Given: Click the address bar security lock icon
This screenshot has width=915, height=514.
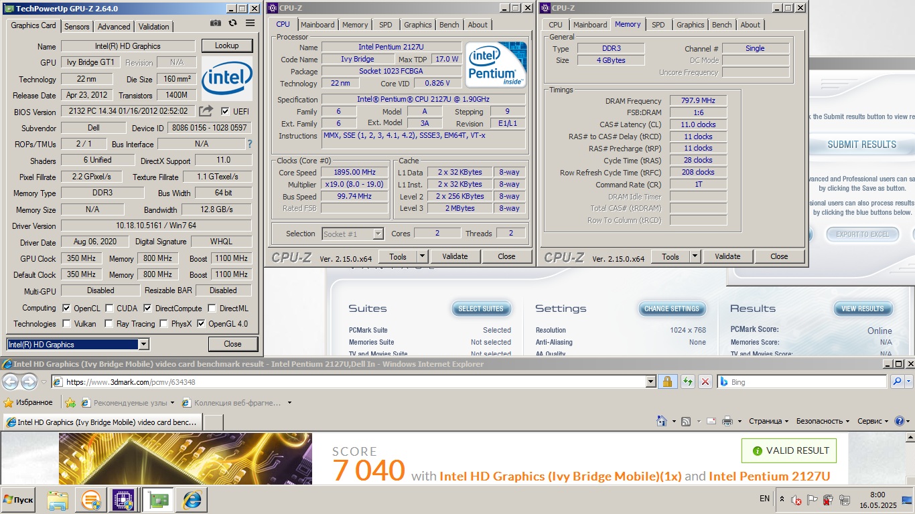Looking at the screenshot, I should pos(666,381).
